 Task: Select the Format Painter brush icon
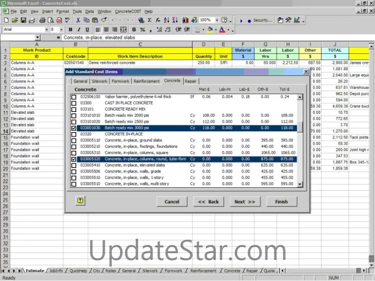[104, 20]
